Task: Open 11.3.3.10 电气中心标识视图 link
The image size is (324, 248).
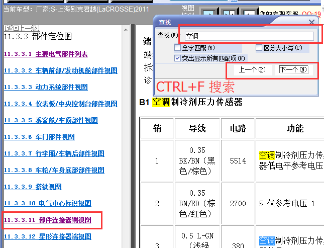Action: coord(48,203)
